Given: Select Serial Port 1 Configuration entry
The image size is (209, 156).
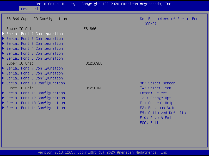Looking at the screenshot, I should coord(34,34).
